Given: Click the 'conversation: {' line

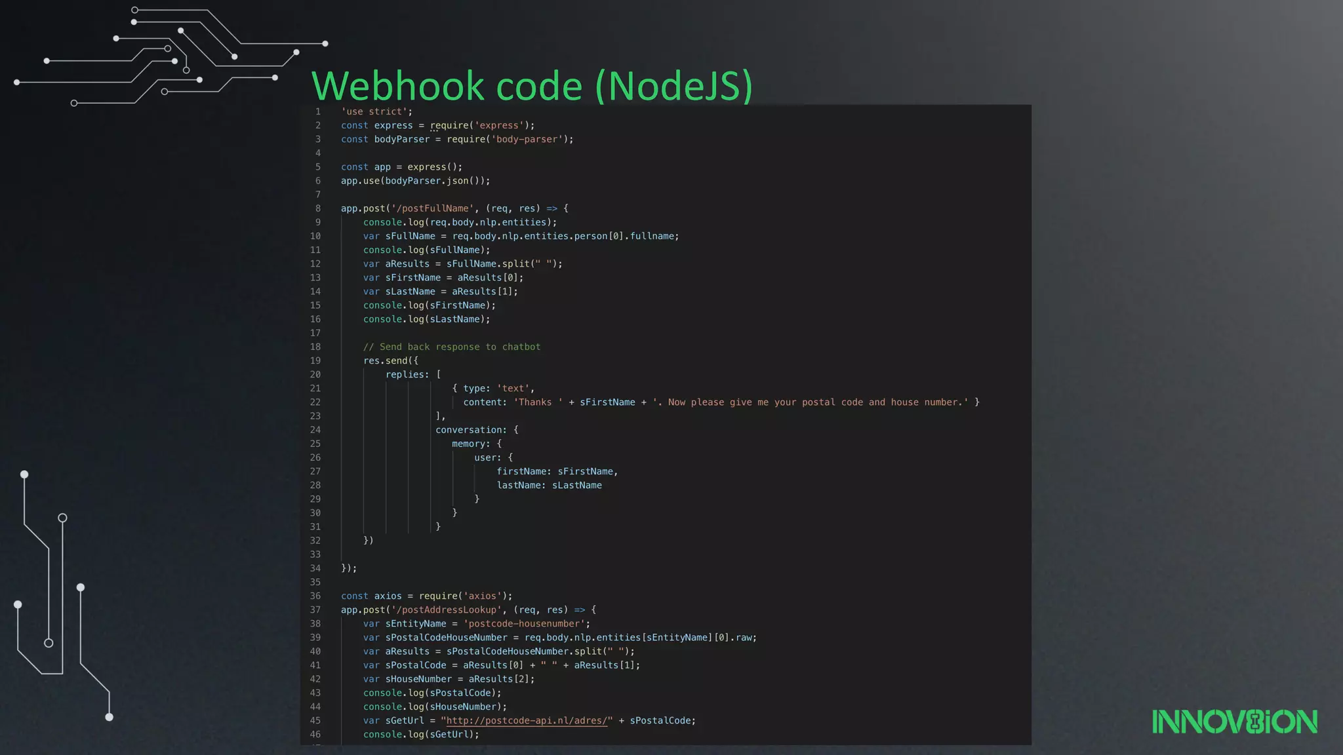Looking at the screenshot, I should coord(477,429).
